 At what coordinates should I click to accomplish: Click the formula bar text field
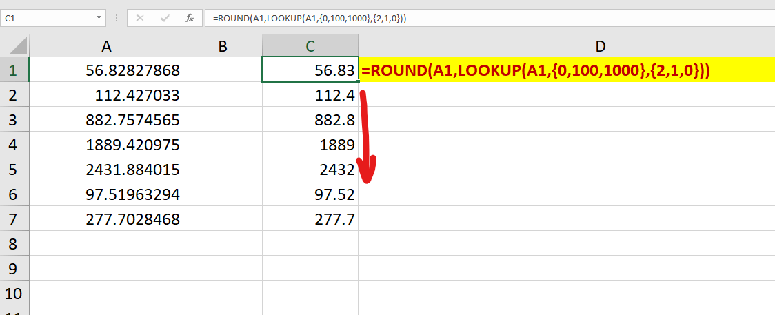(x=490, y=19)
